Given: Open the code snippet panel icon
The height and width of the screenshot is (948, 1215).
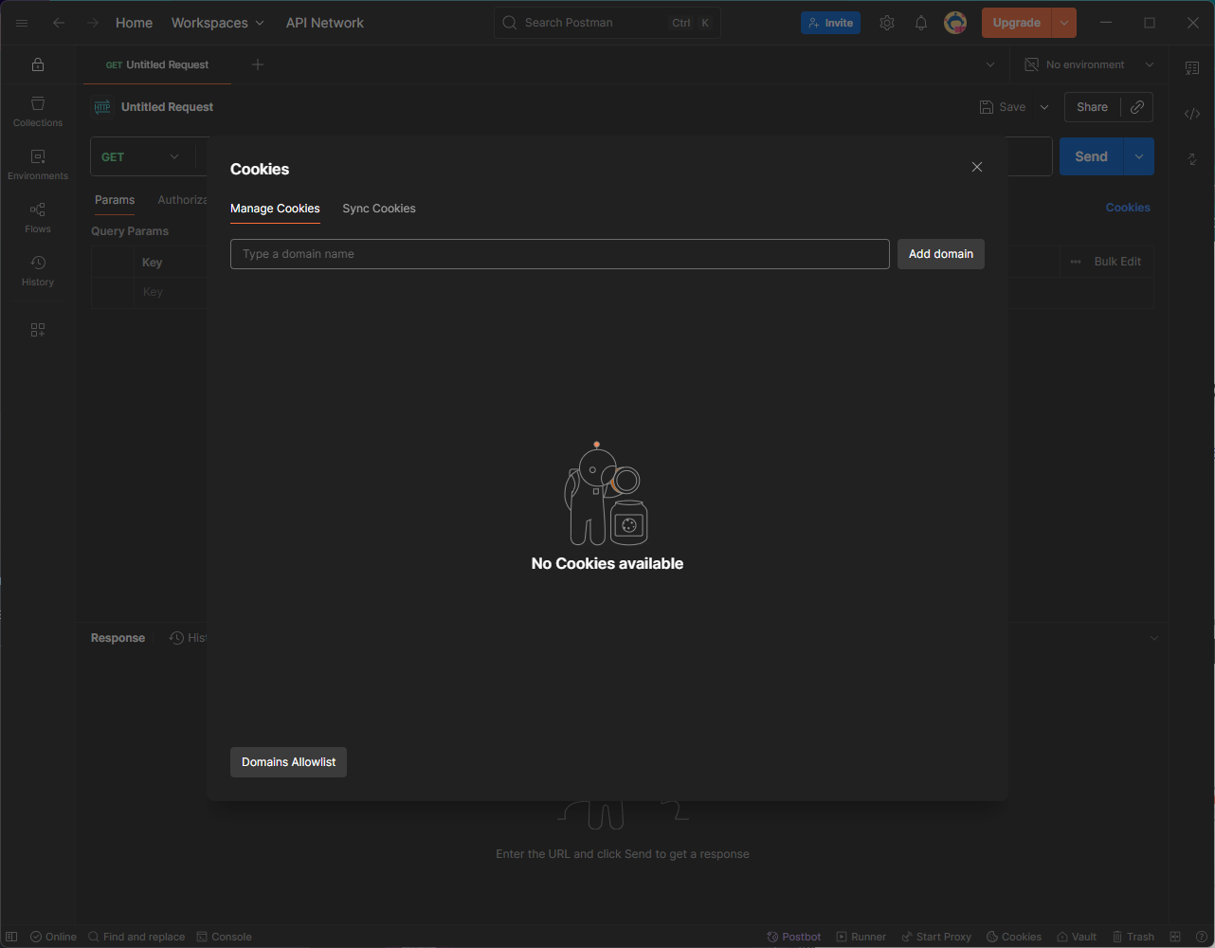Looking at the screenshot, I should click(1192, 114).
